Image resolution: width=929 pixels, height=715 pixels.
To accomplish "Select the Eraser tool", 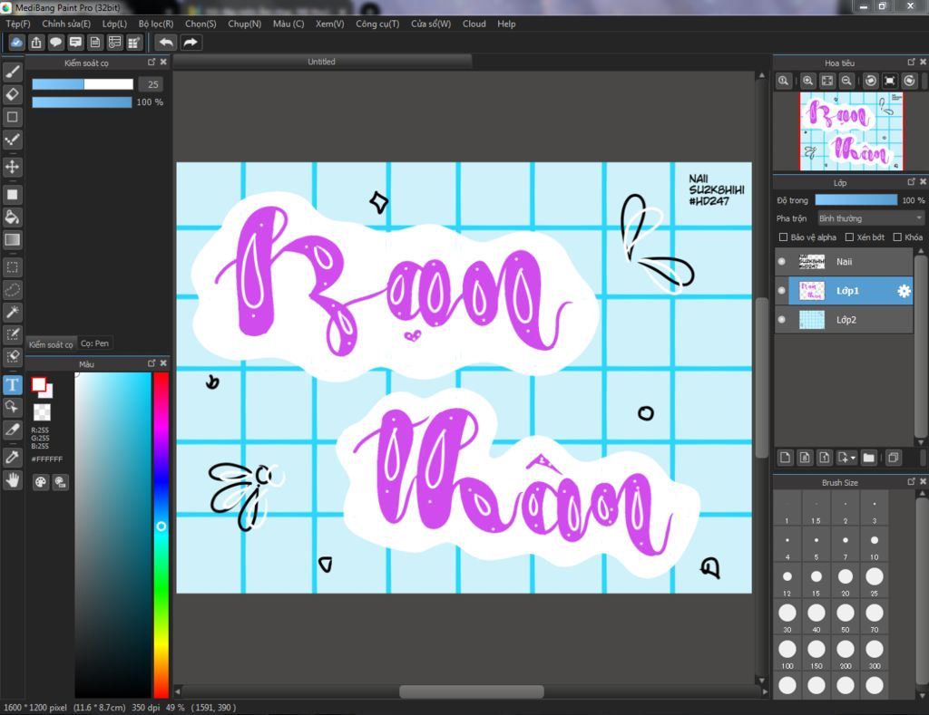I will coord(13,94).
